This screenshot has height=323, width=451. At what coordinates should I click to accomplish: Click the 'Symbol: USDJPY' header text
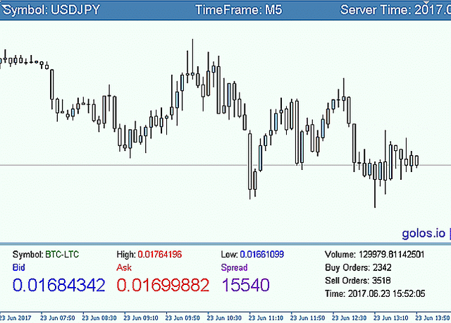point(51,10)
